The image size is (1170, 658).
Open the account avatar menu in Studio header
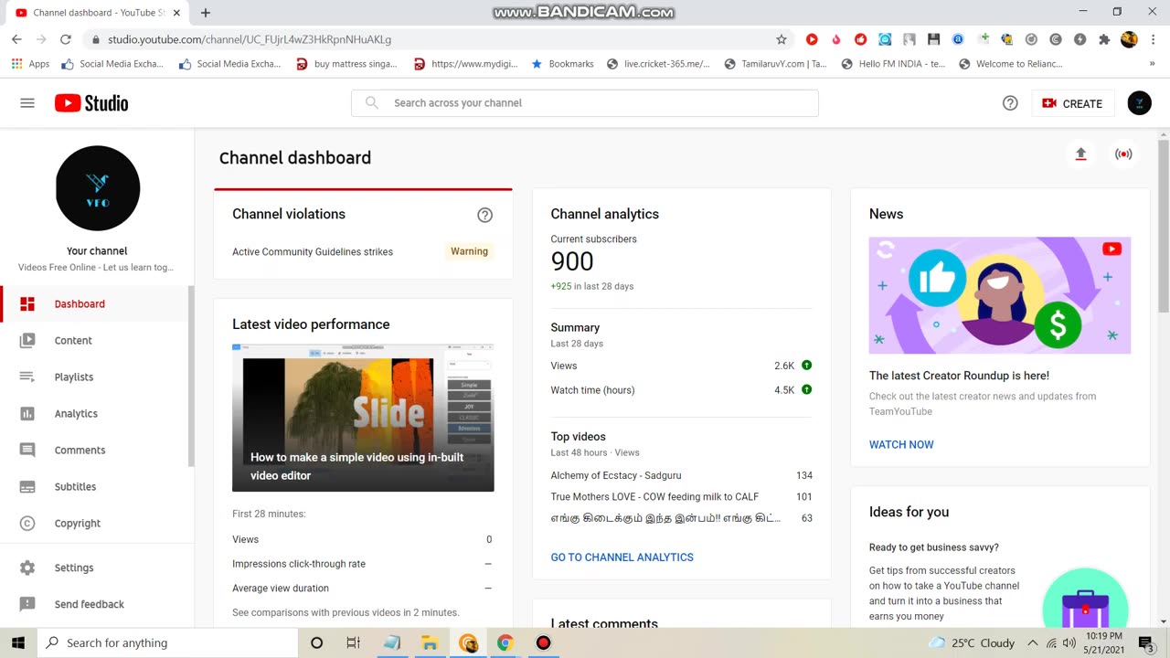(x=1139, y=103)
